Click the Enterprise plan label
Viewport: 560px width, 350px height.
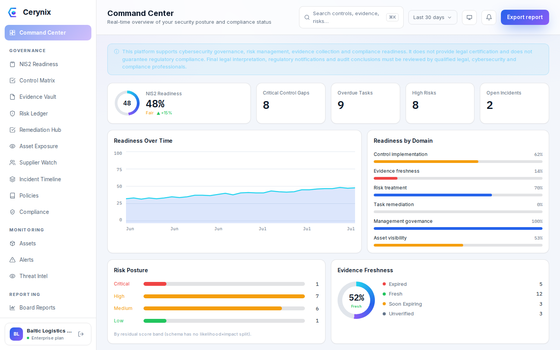pos(47,338)
